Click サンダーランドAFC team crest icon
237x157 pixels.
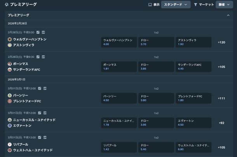click(10, 69)
